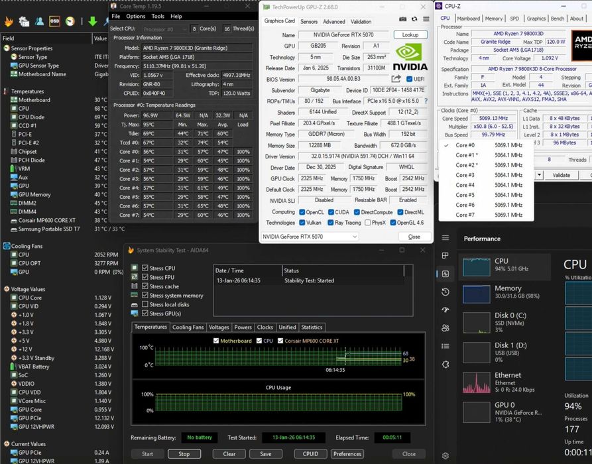Click the GPU-Z refresh icon
Image resolution: width=592 pixels, height=464 pixels.
pyautogui.click(x=414, y=19)
